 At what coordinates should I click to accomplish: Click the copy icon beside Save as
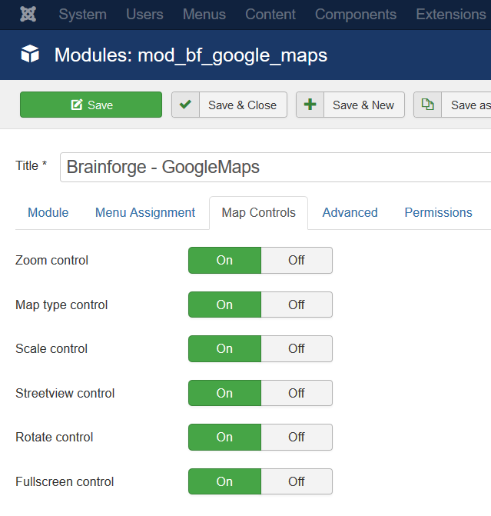[427, 105]
